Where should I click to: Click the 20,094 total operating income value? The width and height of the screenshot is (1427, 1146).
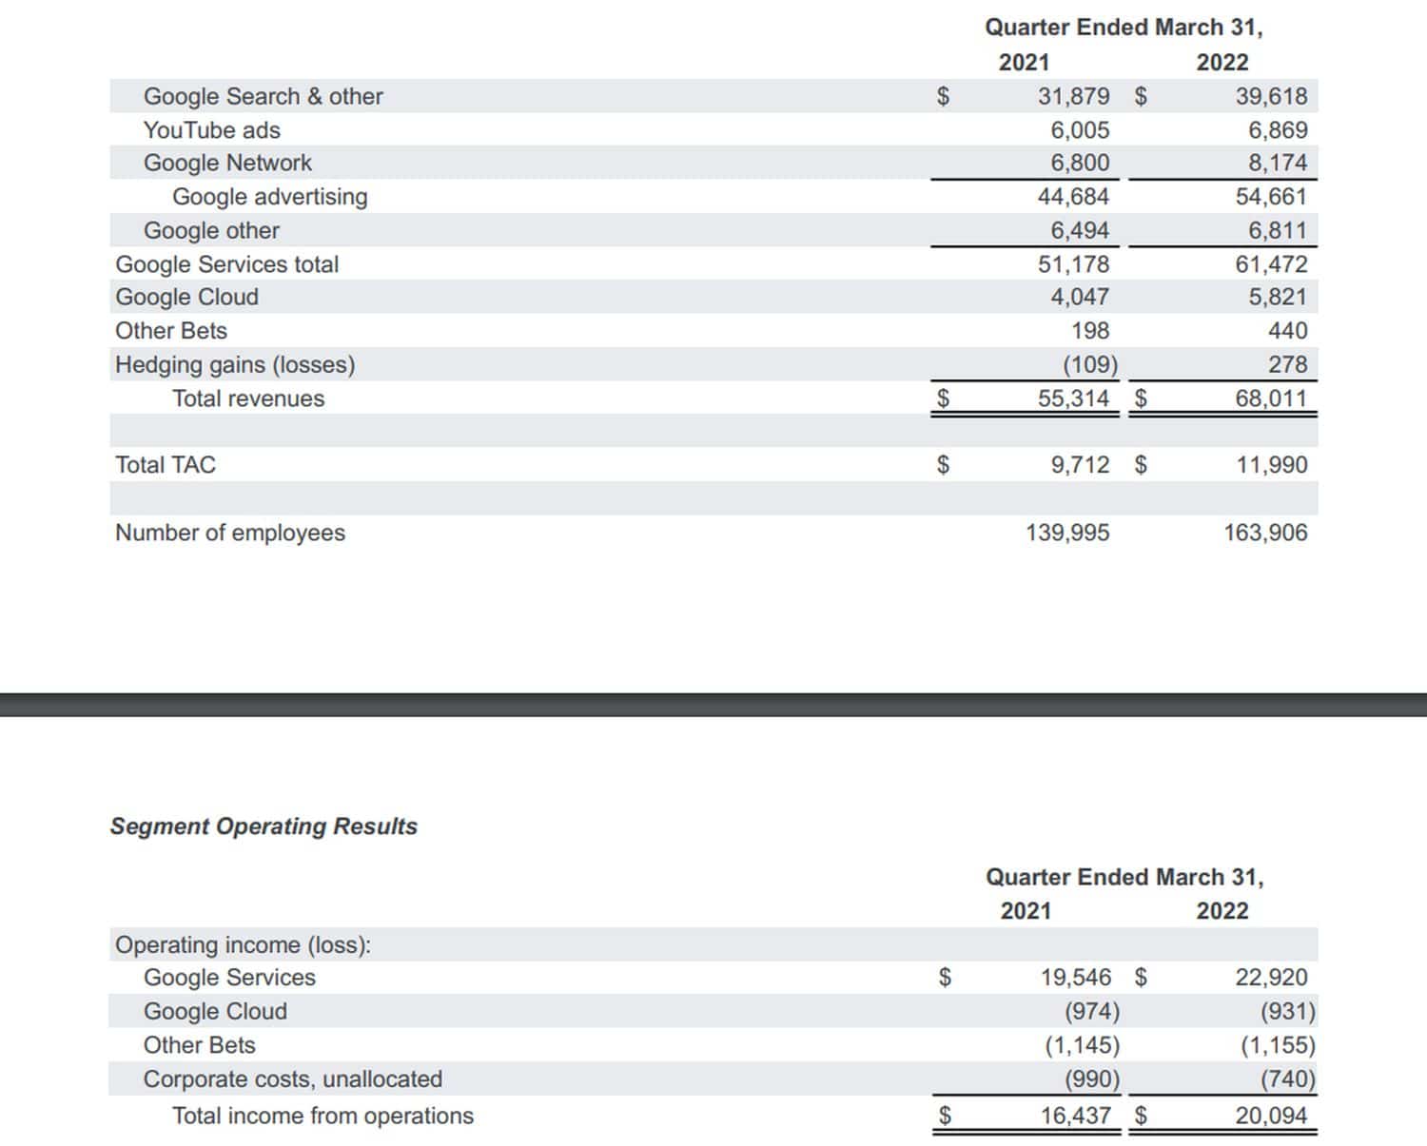pyautogui.click(x=1271, y=1116)
